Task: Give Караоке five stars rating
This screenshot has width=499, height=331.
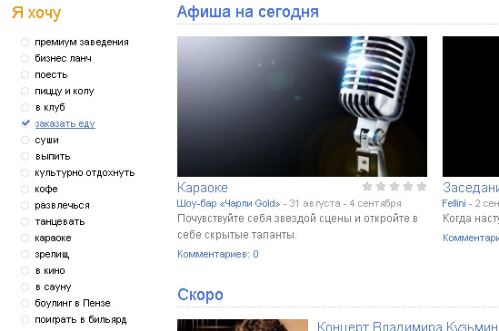Action: point(422,187)
